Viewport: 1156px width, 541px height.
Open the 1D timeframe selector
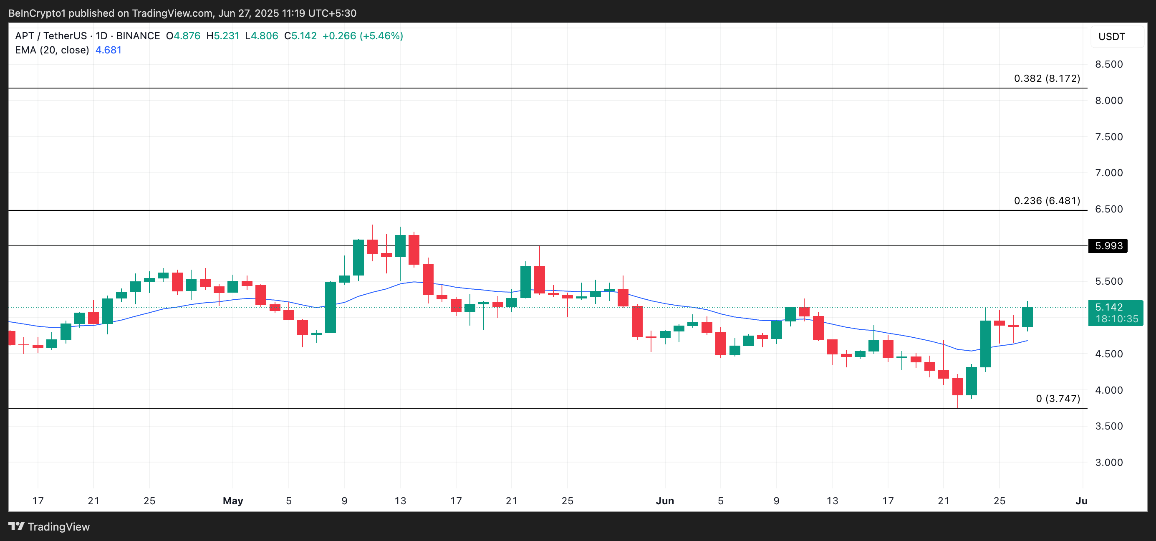(x=102, y=35)
